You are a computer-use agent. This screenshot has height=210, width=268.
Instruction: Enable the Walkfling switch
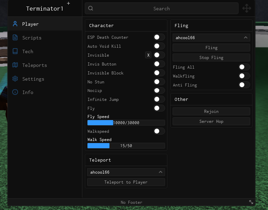(x=244, y=76)
